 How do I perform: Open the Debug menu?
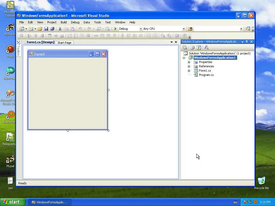[x=75, y=22]
